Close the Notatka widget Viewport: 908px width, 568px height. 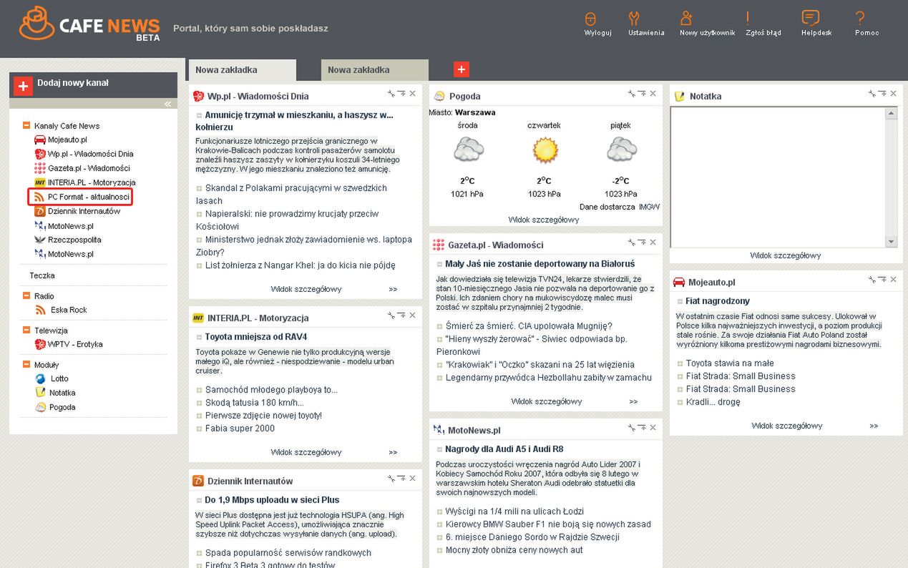(893, 94)
